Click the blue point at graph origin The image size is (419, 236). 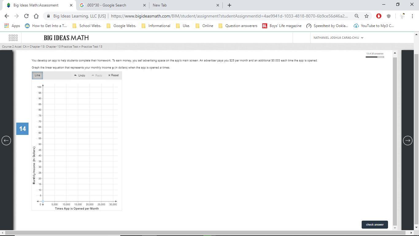(43, 202)
